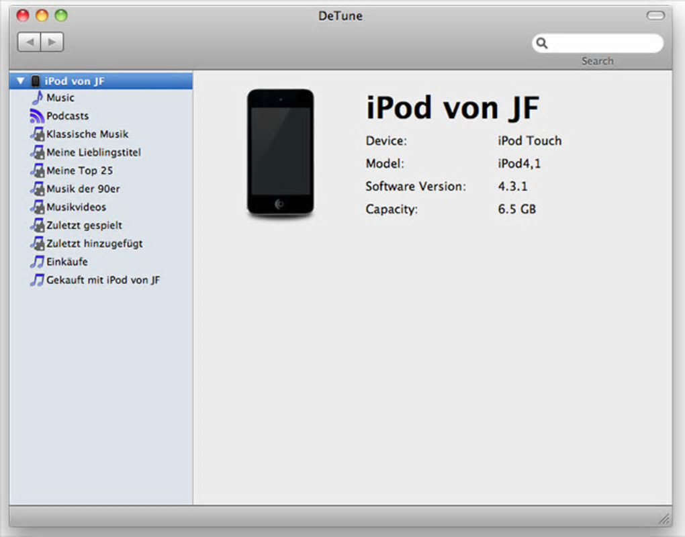The height and width of the screenshot is (537, 685).
Task: Select the Meine Lieblingstitel playlist icon
Action: pos(38,152)
